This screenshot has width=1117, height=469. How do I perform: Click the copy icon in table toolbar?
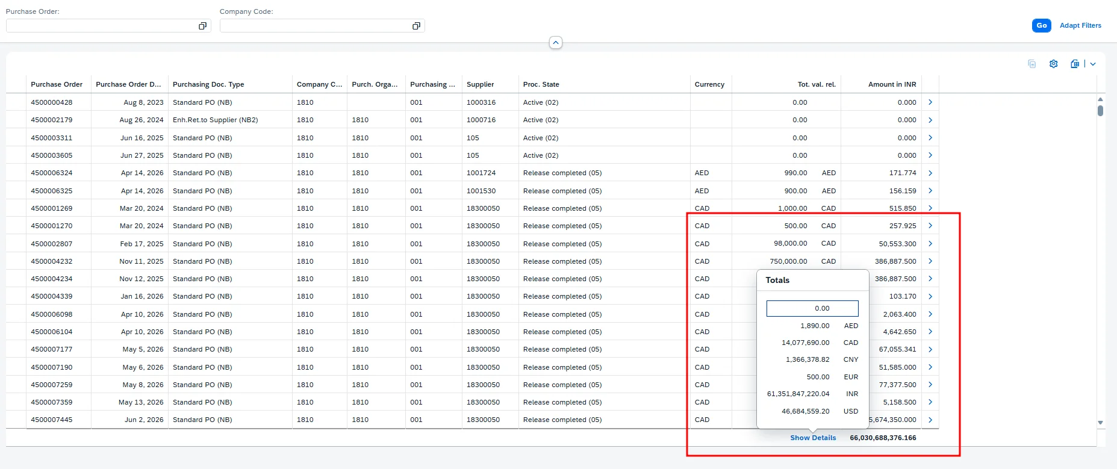[1031, 64]
